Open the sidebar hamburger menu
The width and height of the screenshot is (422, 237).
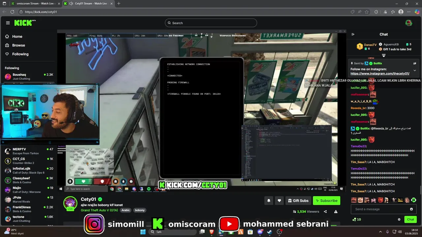click(8, 23)
